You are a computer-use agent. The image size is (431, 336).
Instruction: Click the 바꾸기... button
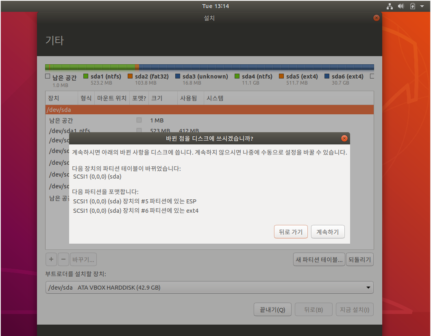[x=83, y=259]
